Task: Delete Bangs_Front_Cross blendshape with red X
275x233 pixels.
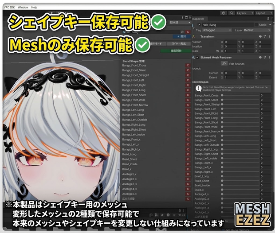Action: (x=188, y=66)
